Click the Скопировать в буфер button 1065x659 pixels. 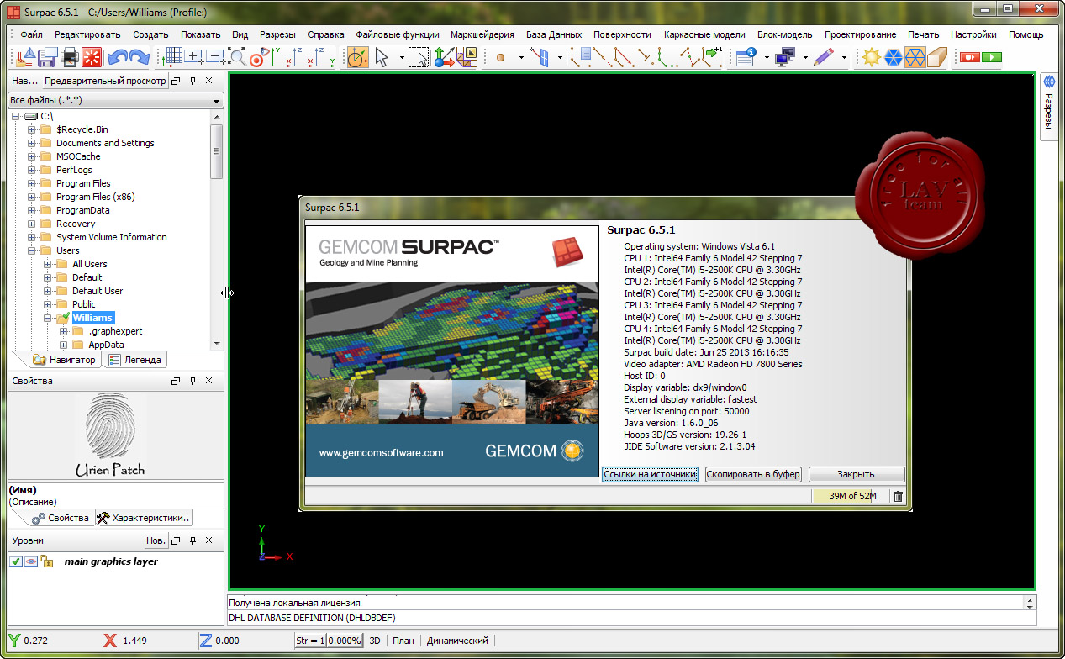pos(753,474)
